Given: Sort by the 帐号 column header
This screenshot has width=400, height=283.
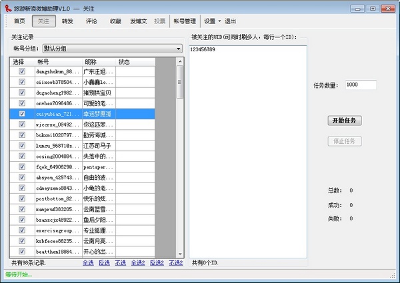Looking at the screenshot, I should (59, 62).
